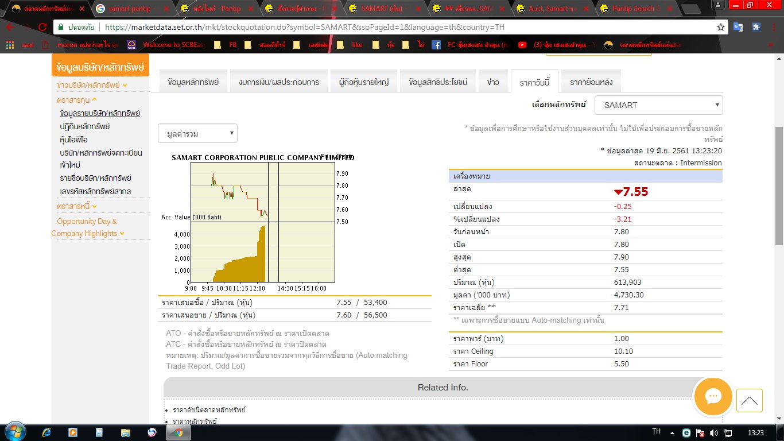This screenshot has height=441, width=784.
Task: Click the Ceiling price 10.10
Action: pyautogui.click(x=623, y=351)
